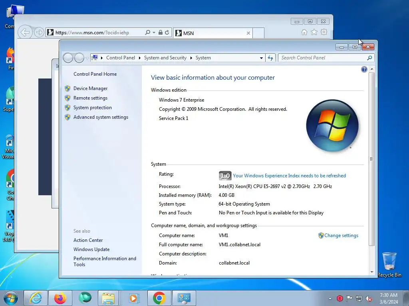Click the Internet Explorer back button
This screenshot has width=409, height=306.
coord(25,33)
